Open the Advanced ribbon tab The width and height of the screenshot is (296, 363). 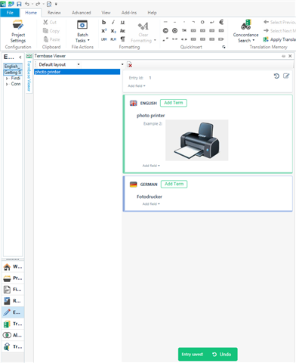82,13
